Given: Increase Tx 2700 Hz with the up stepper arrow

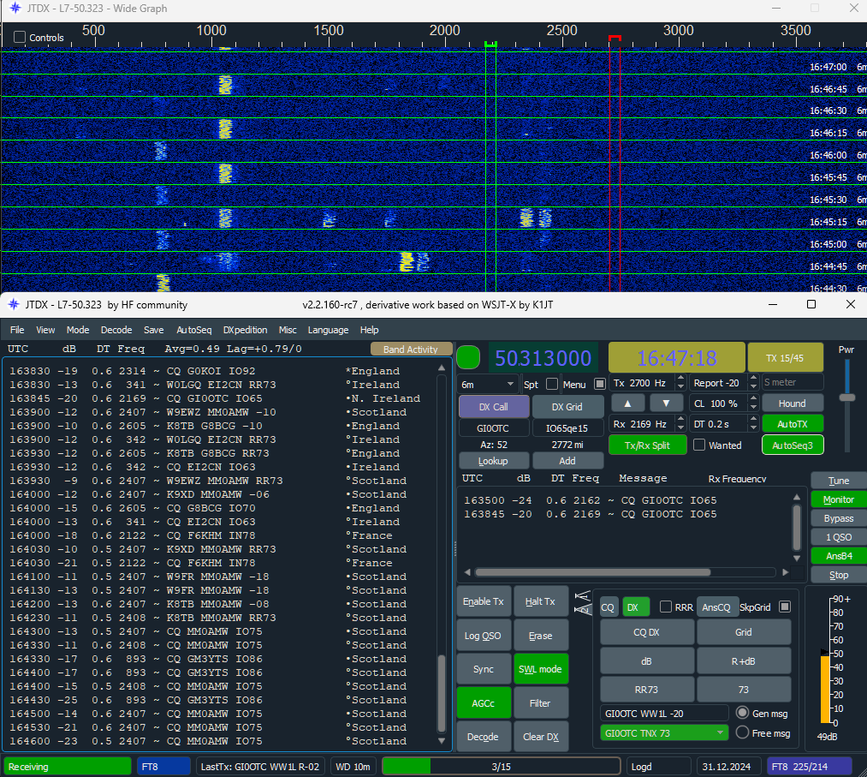Looking at the screenshot, I should click(x=681, y=380).
